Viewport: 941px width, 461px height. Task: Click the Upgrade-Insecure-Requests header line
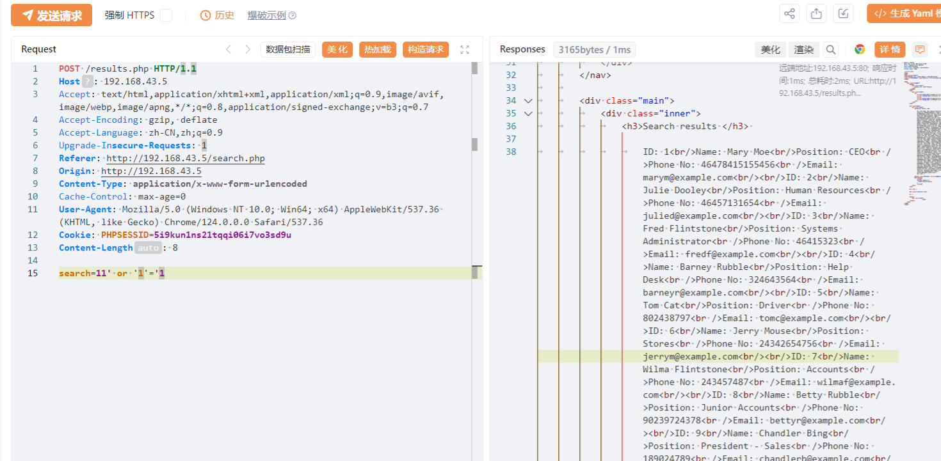point(133,145)
